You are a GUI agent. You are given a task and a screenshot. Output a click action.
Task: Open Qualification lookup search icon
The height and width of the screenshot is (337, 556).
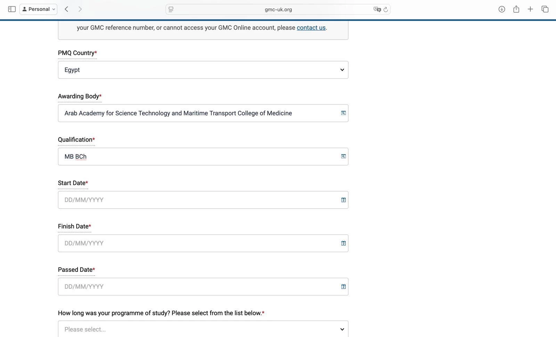(x=343, y=157)
